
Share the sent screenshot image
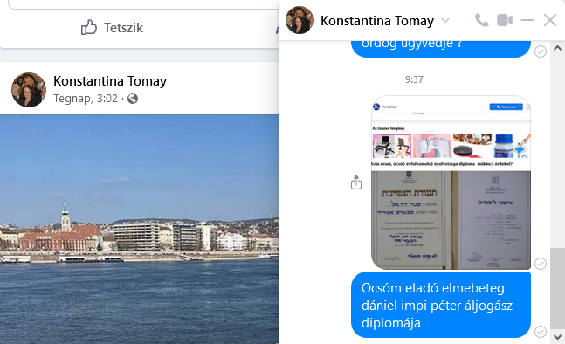pos(356,182)
